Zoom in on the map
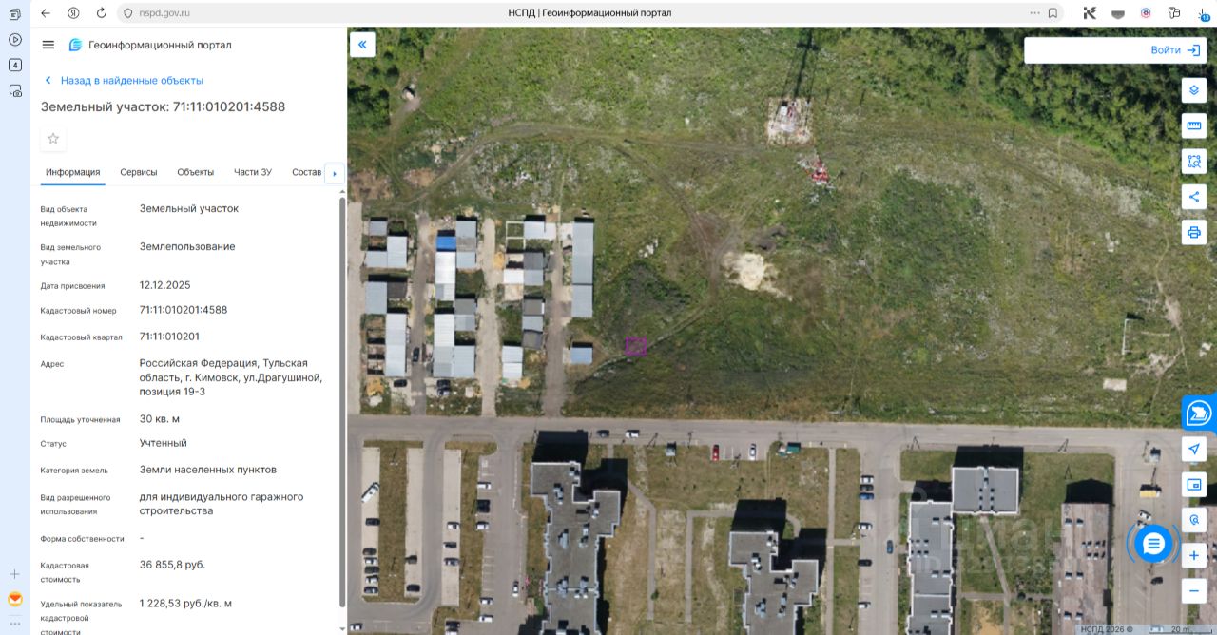The width and height of the screenshot is (1217, 635). 1194,555
